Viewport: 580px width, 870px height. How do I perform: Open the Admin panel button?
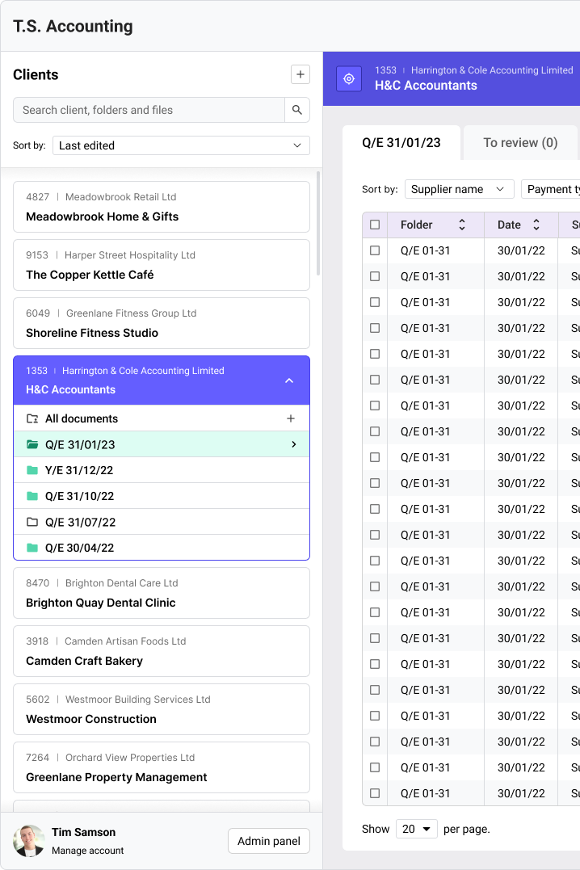tap(269, 841)
